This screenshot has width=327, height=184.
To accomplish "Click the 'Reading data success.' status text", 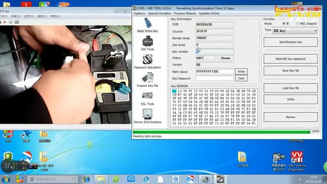I will 147,136.
